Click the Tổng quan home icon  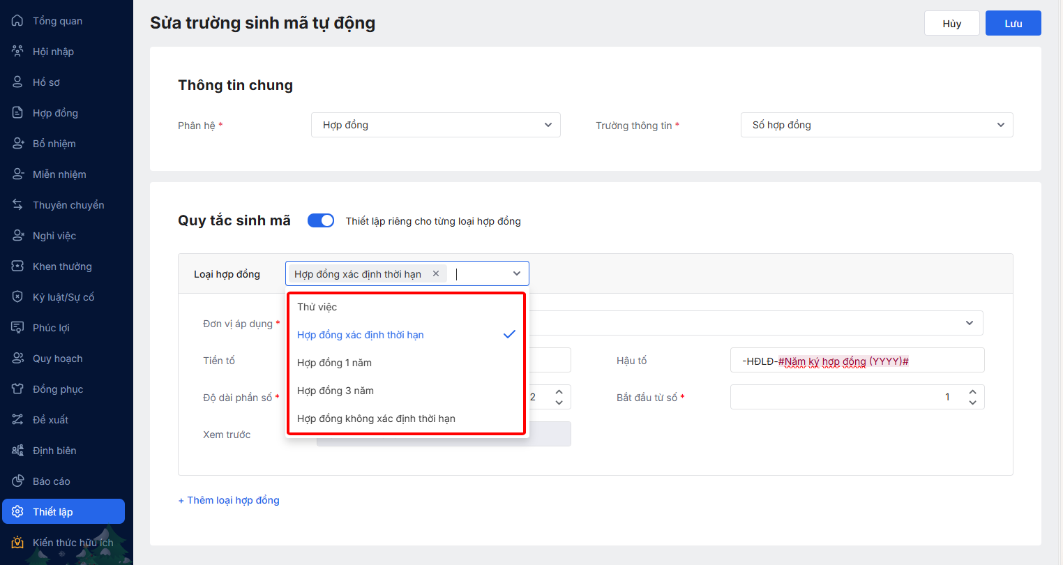click(x=17, y=21)
